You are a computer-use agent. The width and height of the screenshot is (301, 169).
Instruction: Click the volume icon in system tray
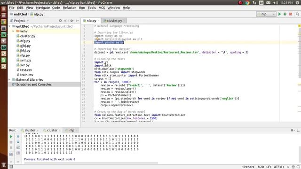[276, 3]
